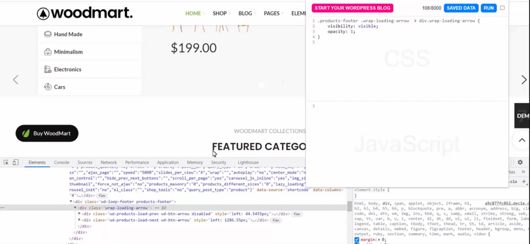Toggle checkbox next to RUN button
The width and height of the screenshot is (530, 244).
pyautogui.click(x=502, y=8)
